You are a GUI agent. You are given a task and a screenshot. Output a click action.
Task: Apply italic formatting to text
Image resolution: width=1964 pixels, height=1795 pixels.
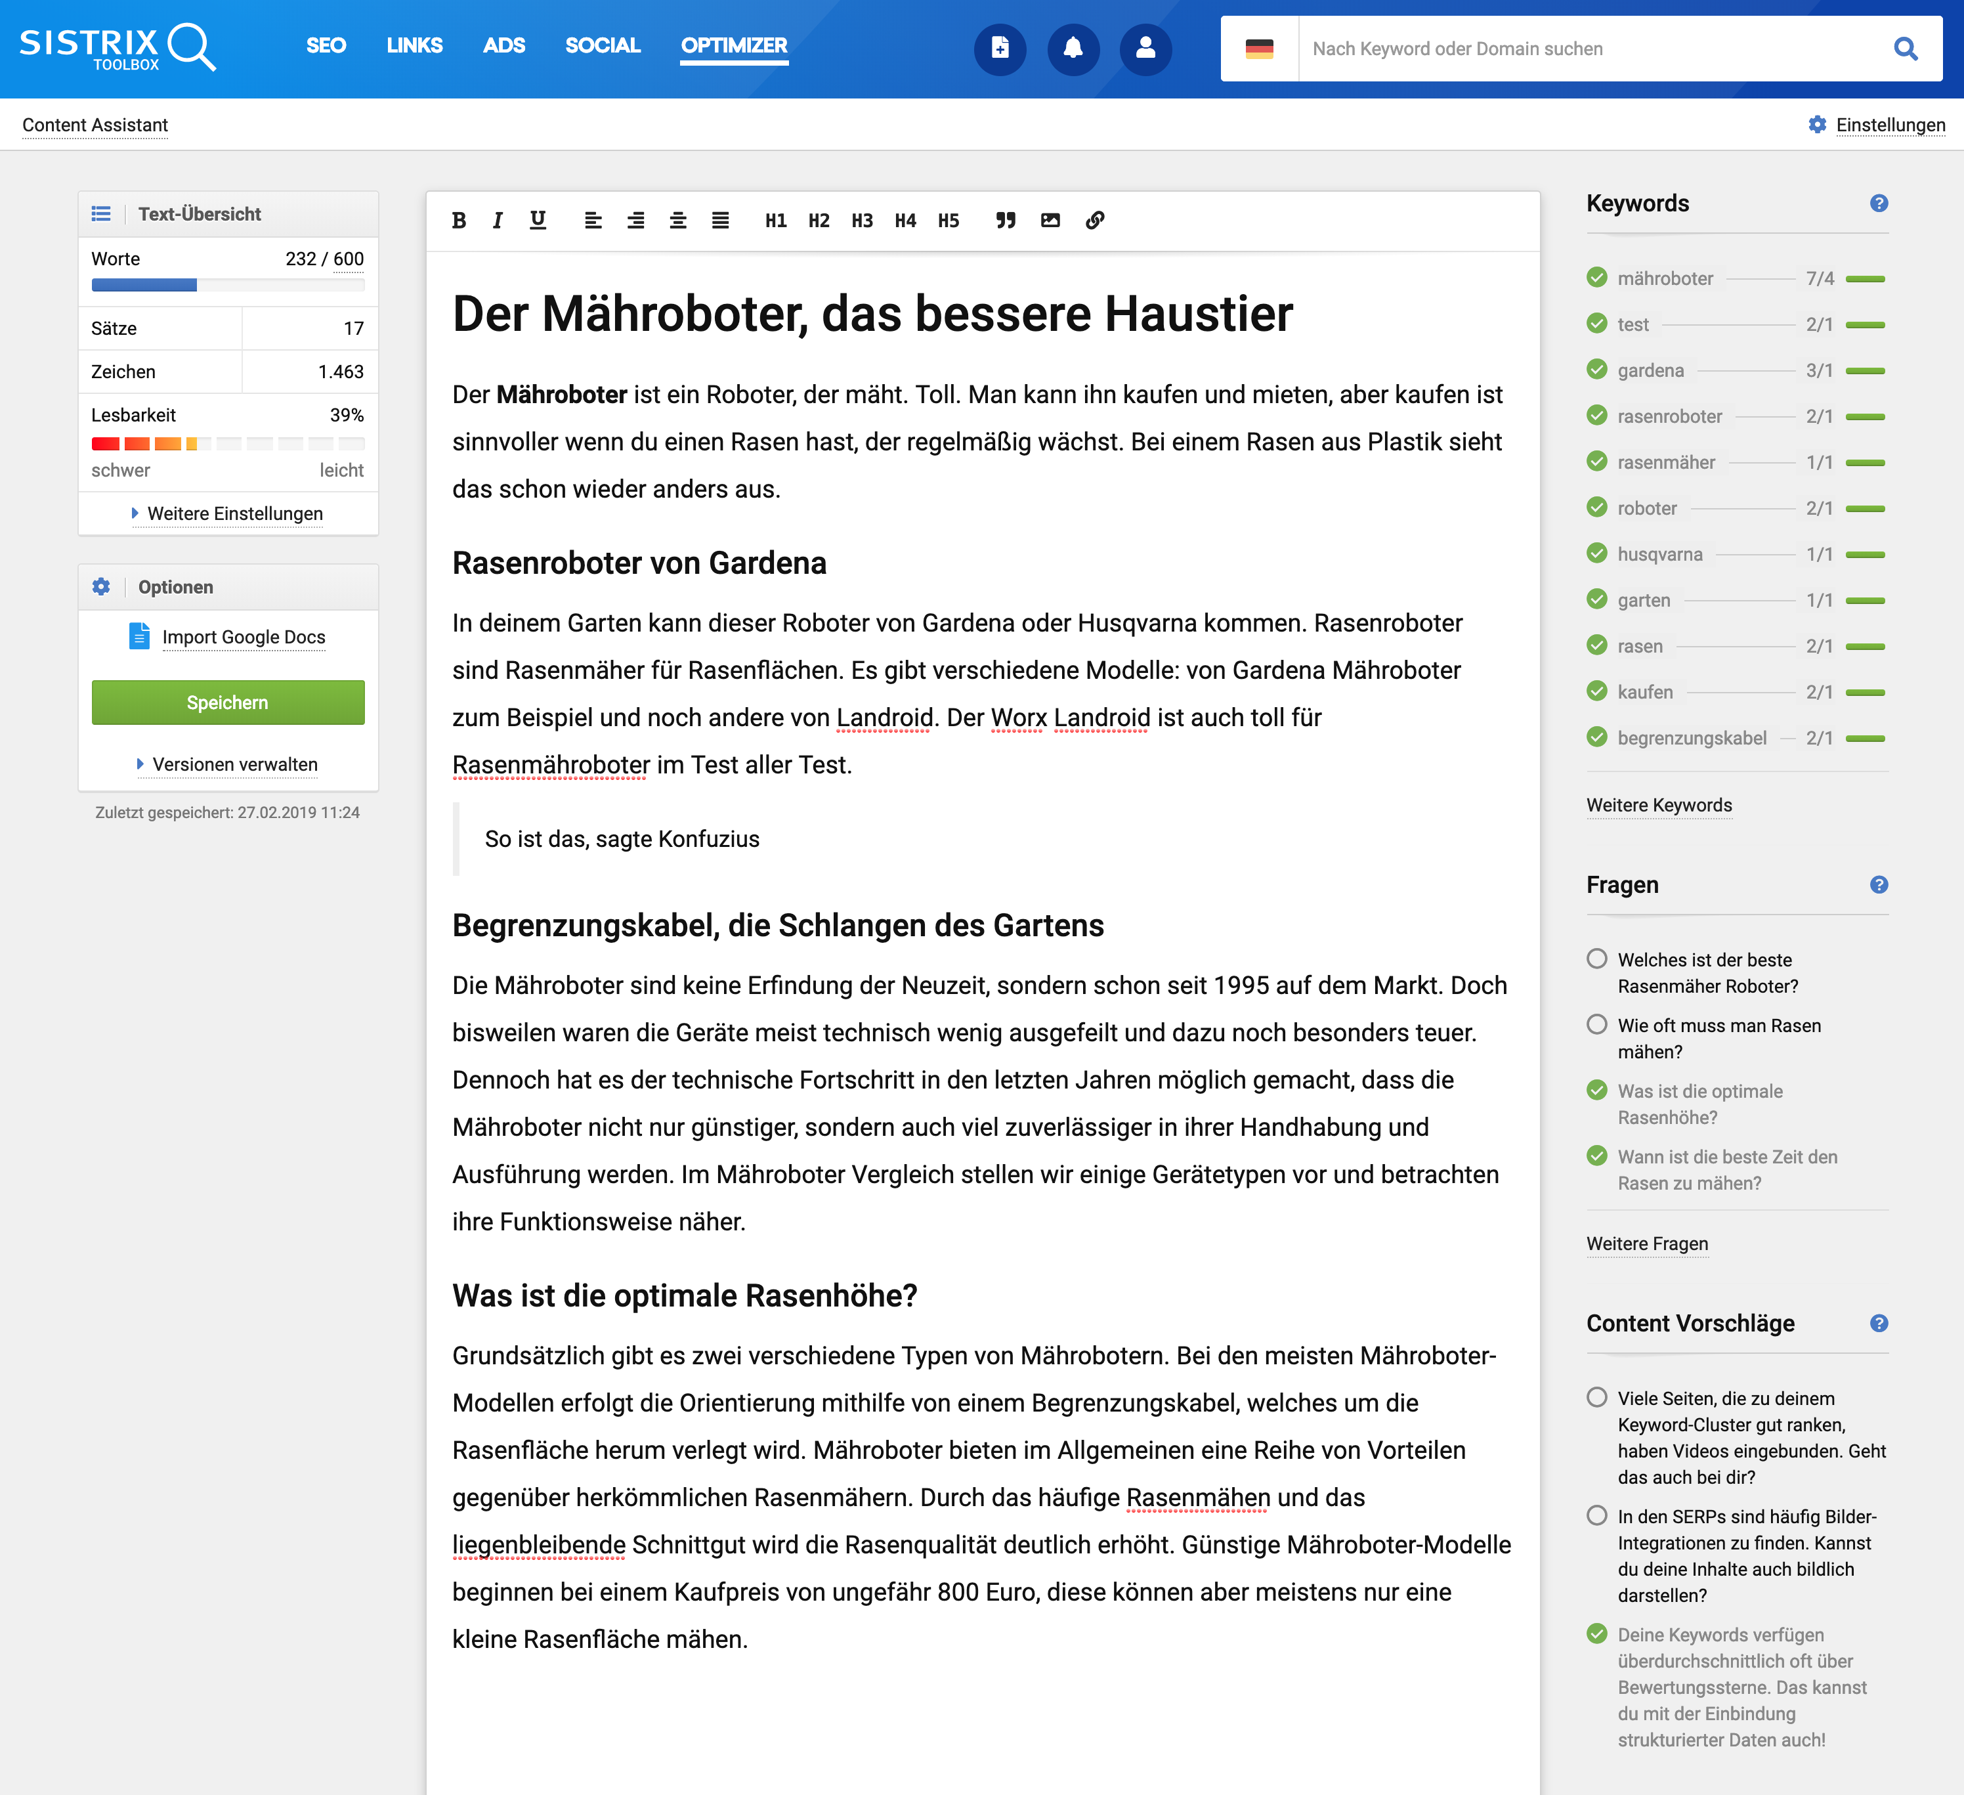498,220
